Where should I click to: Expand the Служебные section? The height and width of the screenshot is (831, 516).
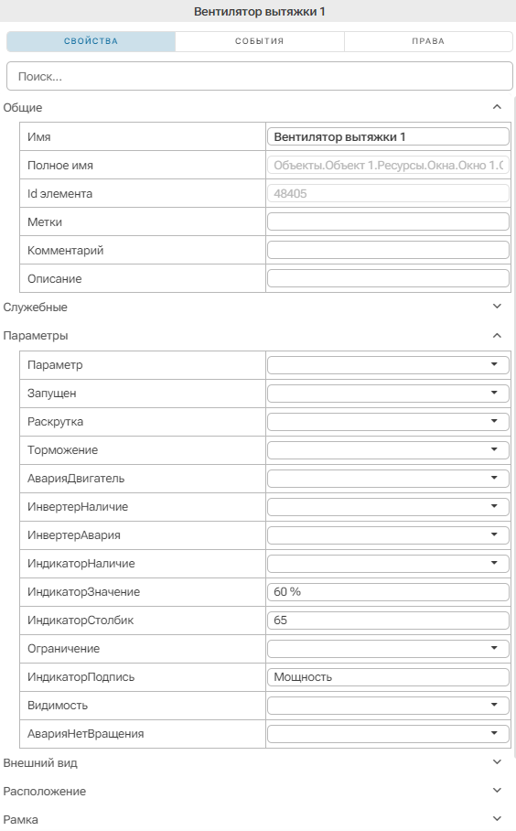[x=497, y=307]
